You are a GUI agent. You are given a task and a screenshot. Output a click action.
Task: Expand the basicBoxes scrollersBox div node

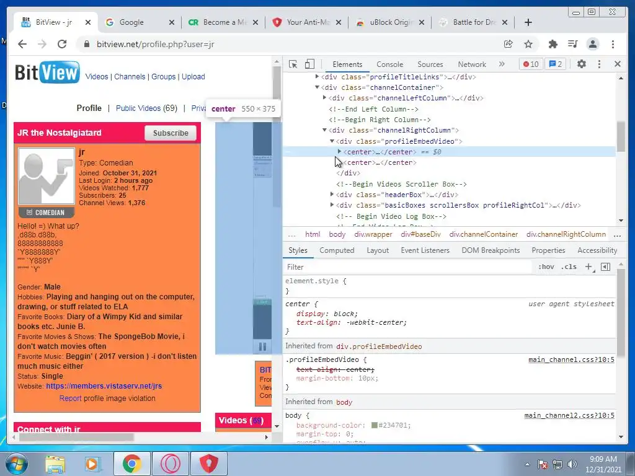click(x=332, y=205)
